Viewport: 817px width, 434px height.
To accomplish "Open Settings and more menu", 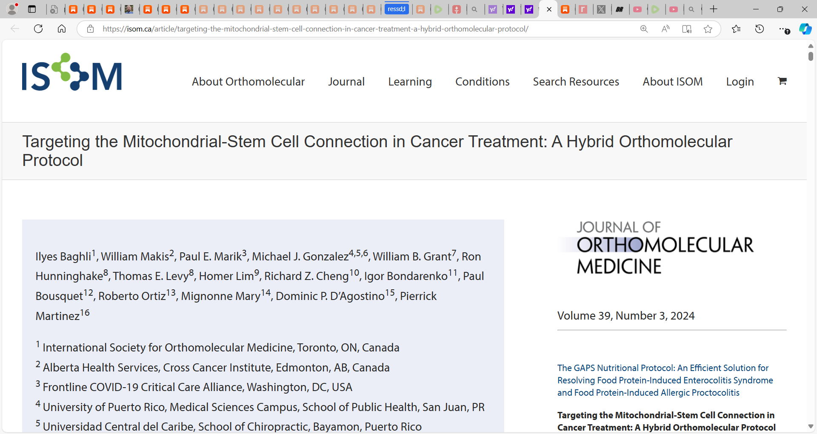I will [x=783, y=29].
